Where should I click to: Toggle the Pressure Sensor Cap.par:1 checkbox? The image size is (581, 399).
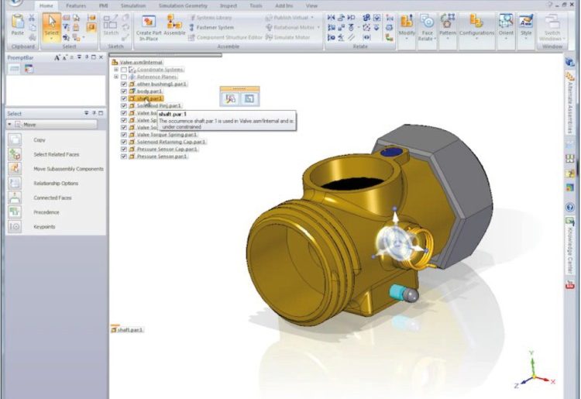coord(124,150)
